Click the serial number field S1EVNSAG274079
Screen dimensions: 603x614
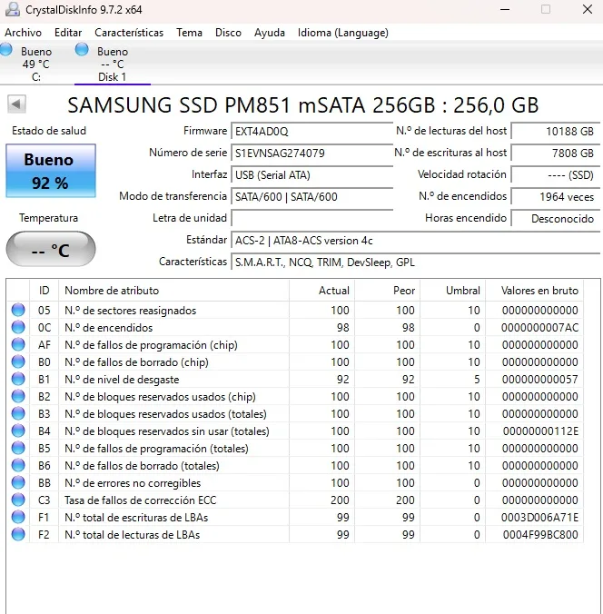coord(312,153)
